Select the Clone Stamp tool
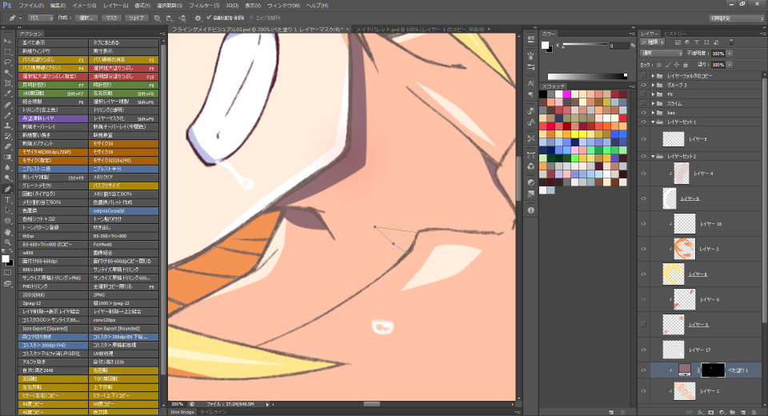Screen dimensions: 768x416 7,126
